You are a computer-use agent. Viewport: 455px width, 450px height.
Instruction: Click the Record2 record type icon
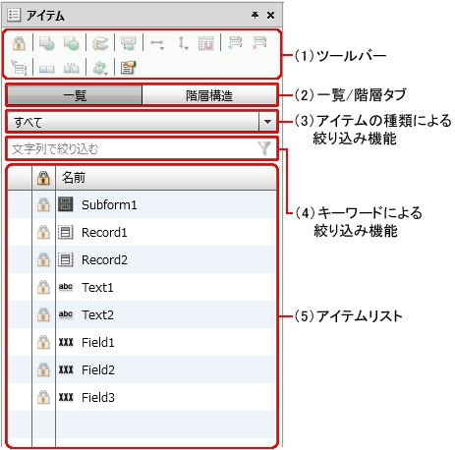pos(66,259)
